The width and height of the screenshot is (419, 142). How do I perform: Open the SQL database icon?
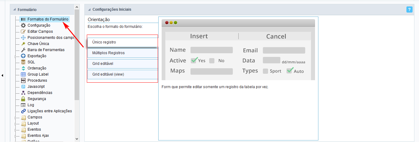(x=23, y=62)
